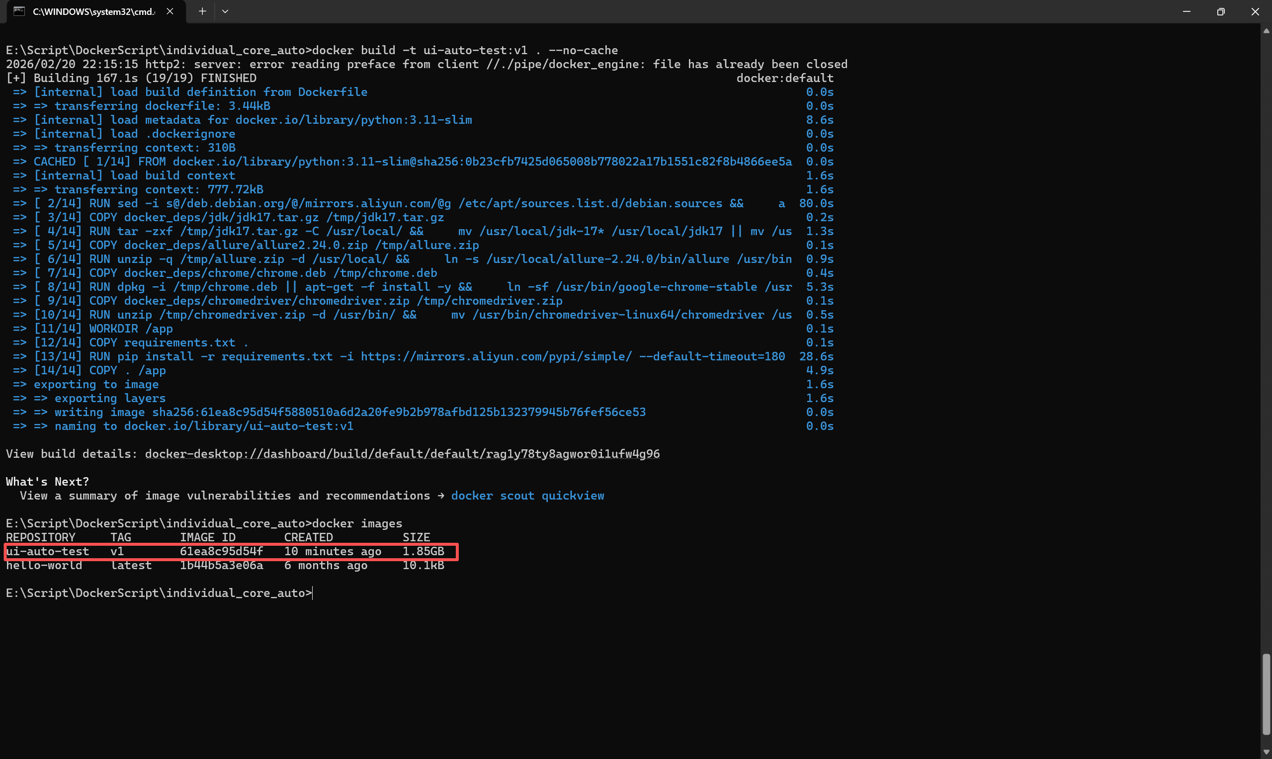The width and height of the screenshot is (1272, 759).
Task: Click the final command prompt line
Action: click(159, 593)
